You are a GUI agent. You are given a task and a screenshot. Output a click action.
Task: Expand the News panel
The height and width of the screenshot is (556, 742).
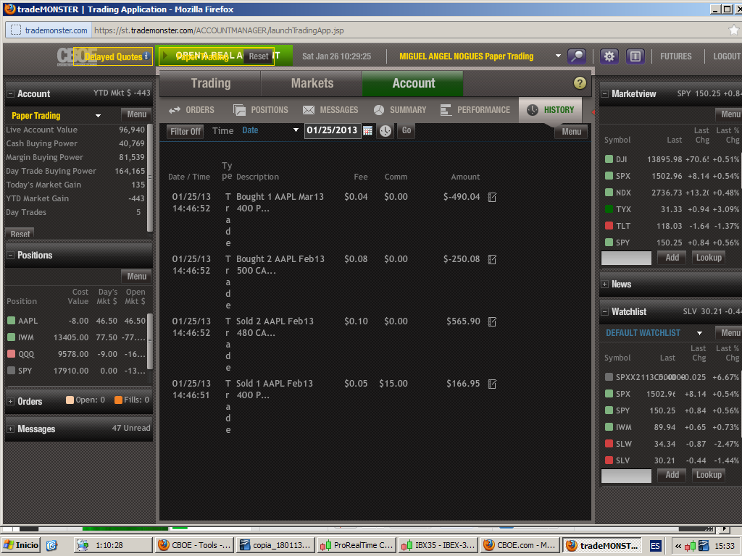[604, 284]
